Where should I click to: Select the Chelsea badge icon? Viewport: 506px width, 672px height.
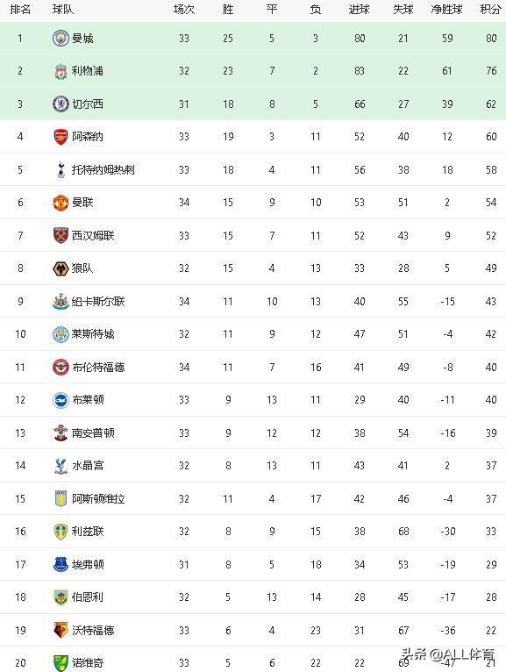pyautogui.click(x=61, y=104)
